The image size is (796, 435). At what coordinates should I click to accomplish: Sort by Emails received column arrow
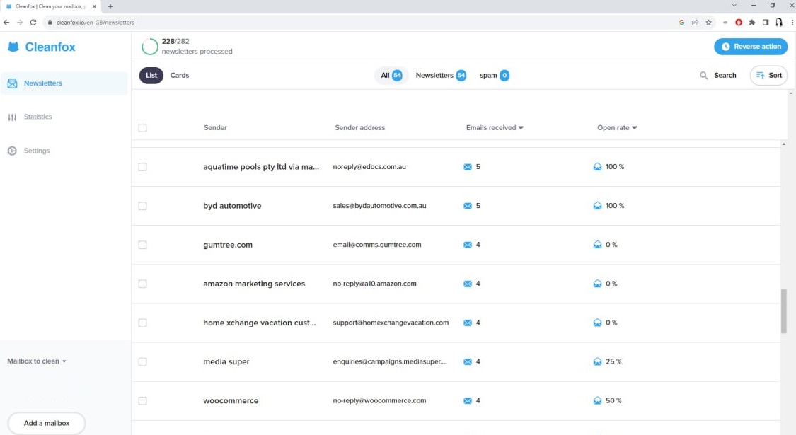(521, 128)
